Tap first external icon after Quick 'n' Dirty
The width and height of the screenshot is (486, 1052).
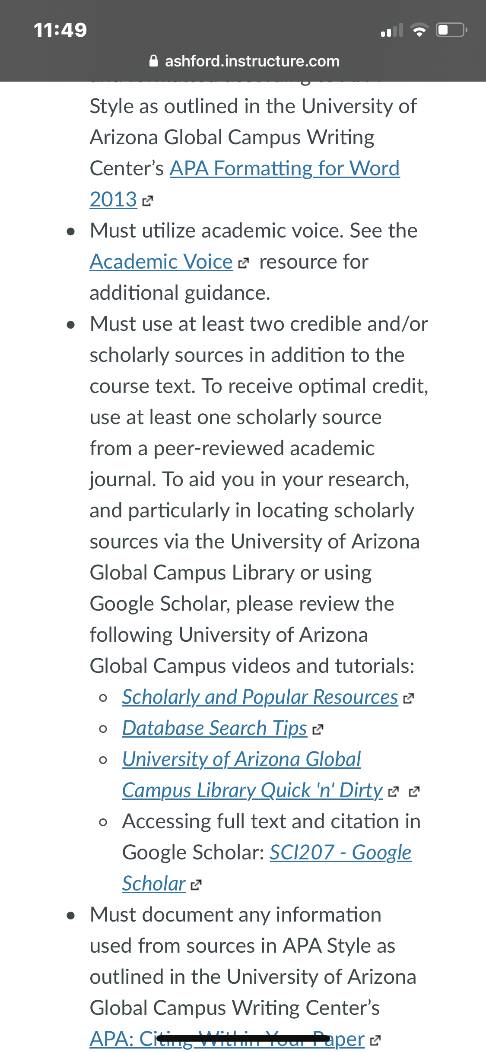pos(394,792)
